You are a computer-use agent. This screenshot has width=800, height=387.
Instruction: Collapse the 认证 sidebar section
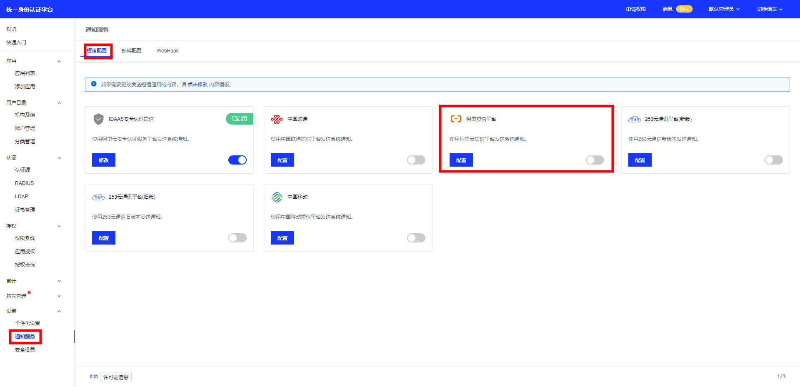59,158
